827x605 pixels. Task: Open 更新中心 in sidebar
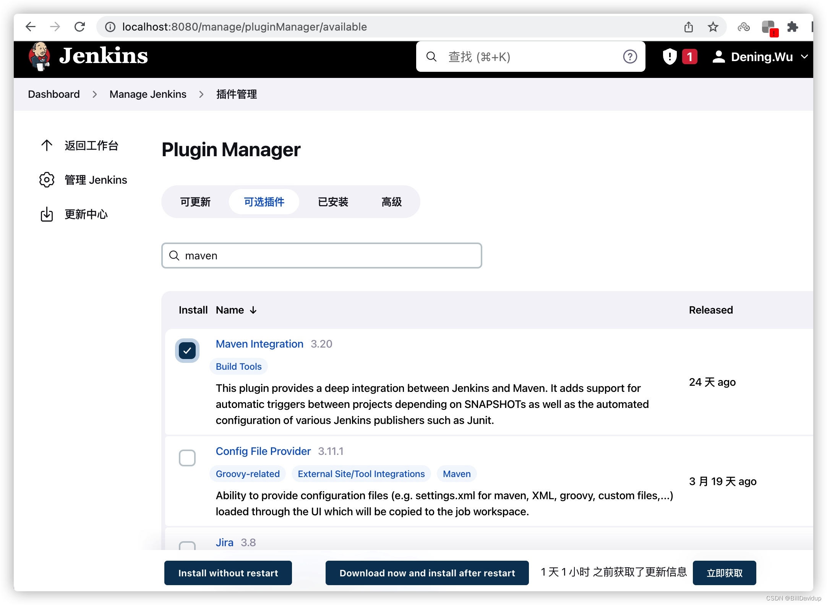86,214
